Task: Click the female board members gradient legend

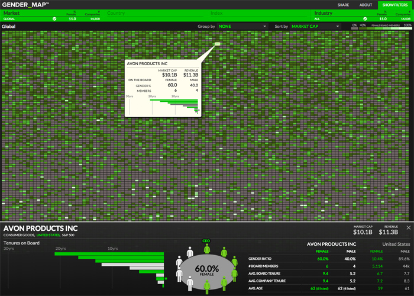Action: 386,28
